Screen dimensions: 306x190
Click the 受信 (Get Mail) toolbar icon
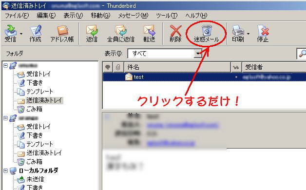click(11, 33)
